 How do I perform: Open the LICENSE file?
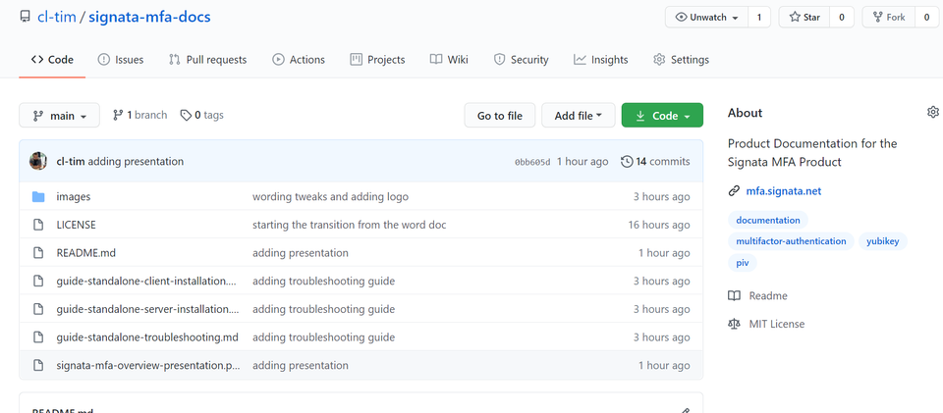tap(76, 225)
